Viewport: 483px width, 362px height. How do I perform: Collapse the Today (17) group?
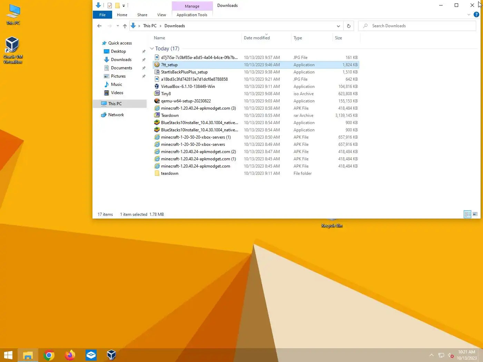(152, 49)
